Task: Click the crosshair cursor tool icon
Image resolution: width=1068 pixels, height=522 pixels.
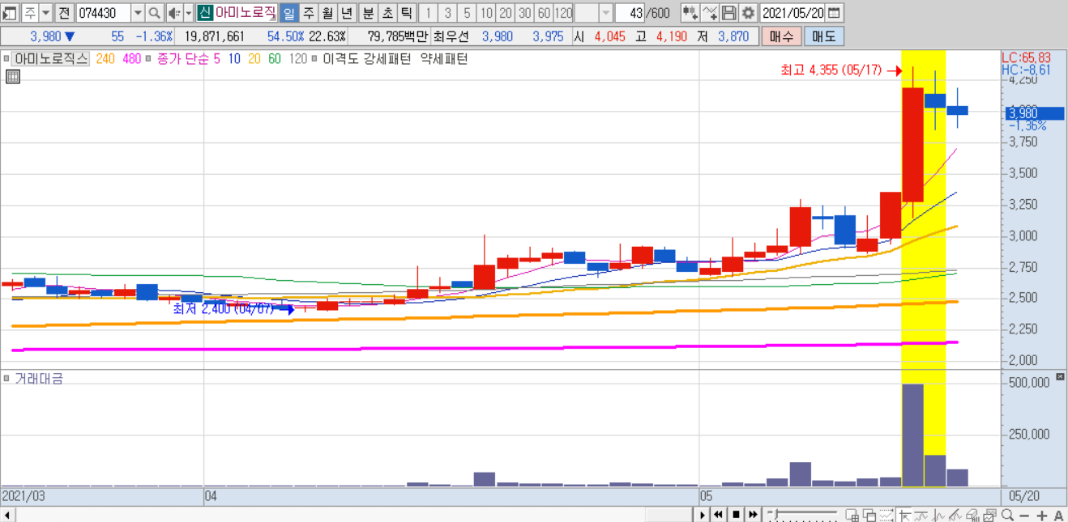Action: pyautogui.click(x=904, y=515)
